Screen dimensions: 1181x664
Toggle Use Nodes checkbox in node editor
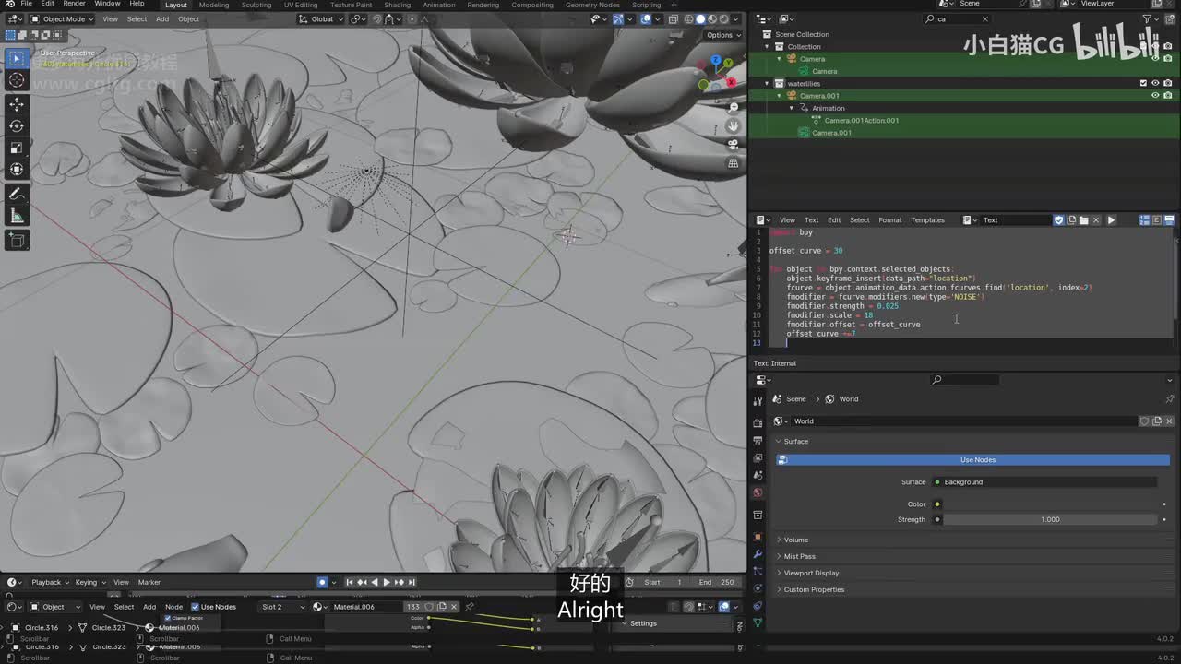pos(195,607)
